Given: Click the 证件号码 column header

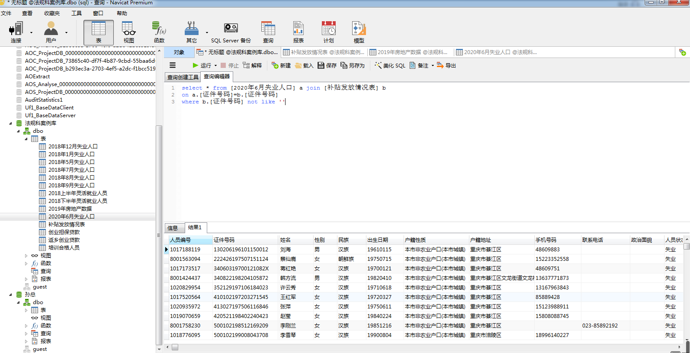Looking at the screenshot, I should (245, 240).
